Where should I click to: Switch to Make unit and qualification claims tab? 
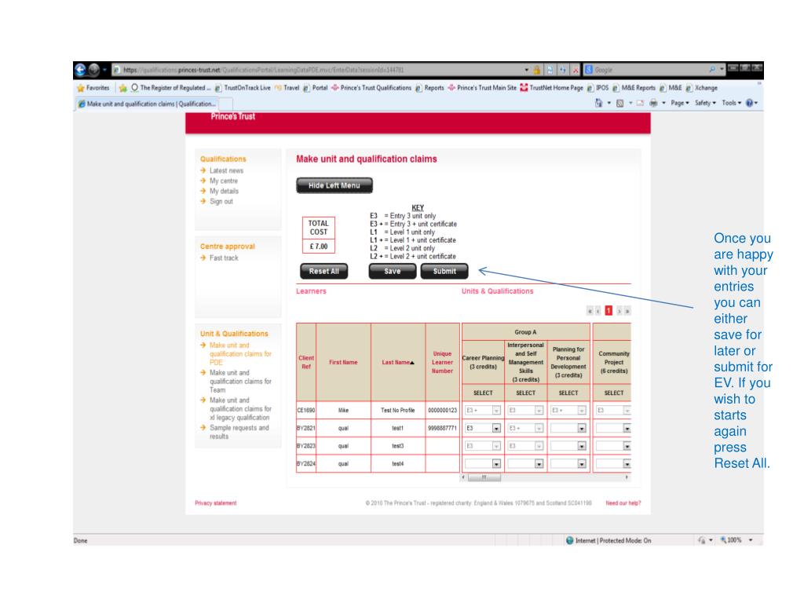click(x=148, y=104)
